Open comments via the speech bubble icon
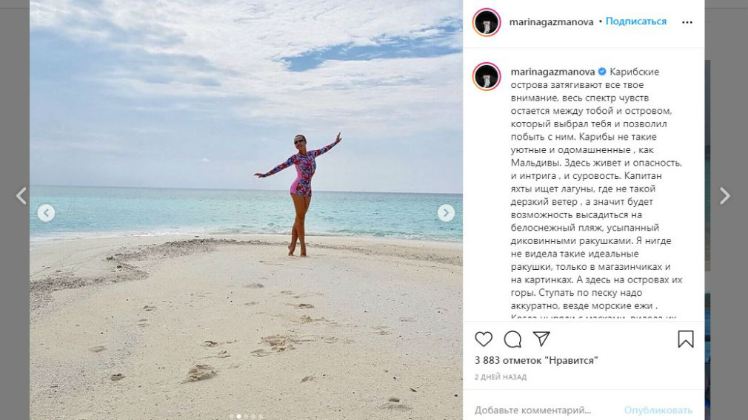 click(512, 339)
